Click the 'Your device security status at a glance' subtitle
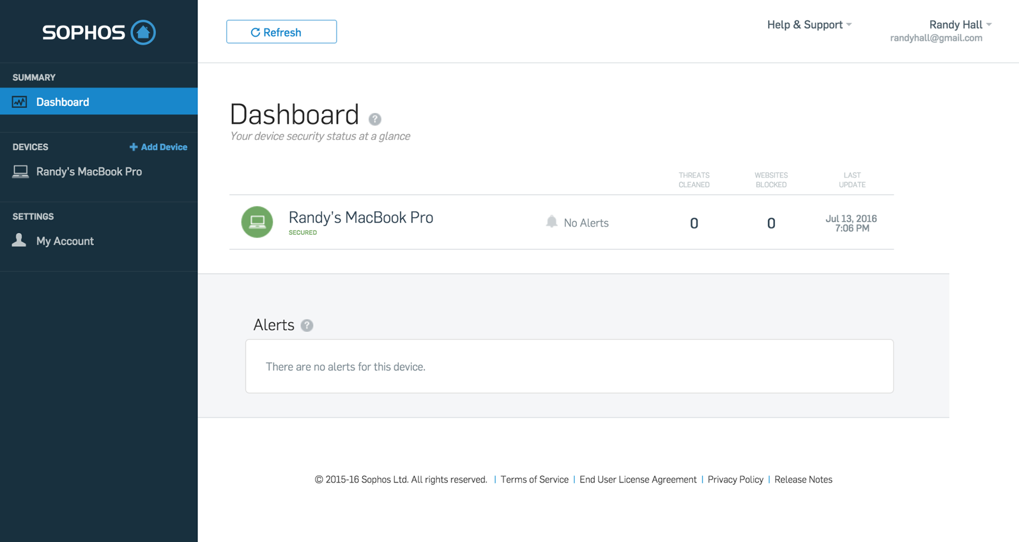This screenshot has height=542, width=1019. (320, 136)
